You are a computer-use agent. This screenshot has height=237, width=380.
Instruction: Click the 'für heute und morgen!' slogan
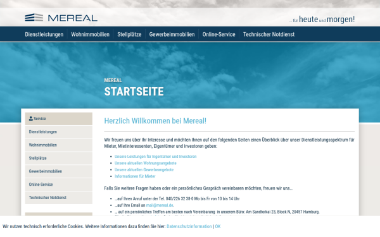point(322,19)
